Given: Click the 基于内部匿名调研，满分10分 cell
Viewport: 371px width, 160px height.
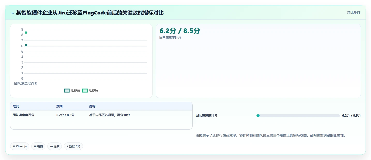Looking at the screenshot, I should coord(110,115).
